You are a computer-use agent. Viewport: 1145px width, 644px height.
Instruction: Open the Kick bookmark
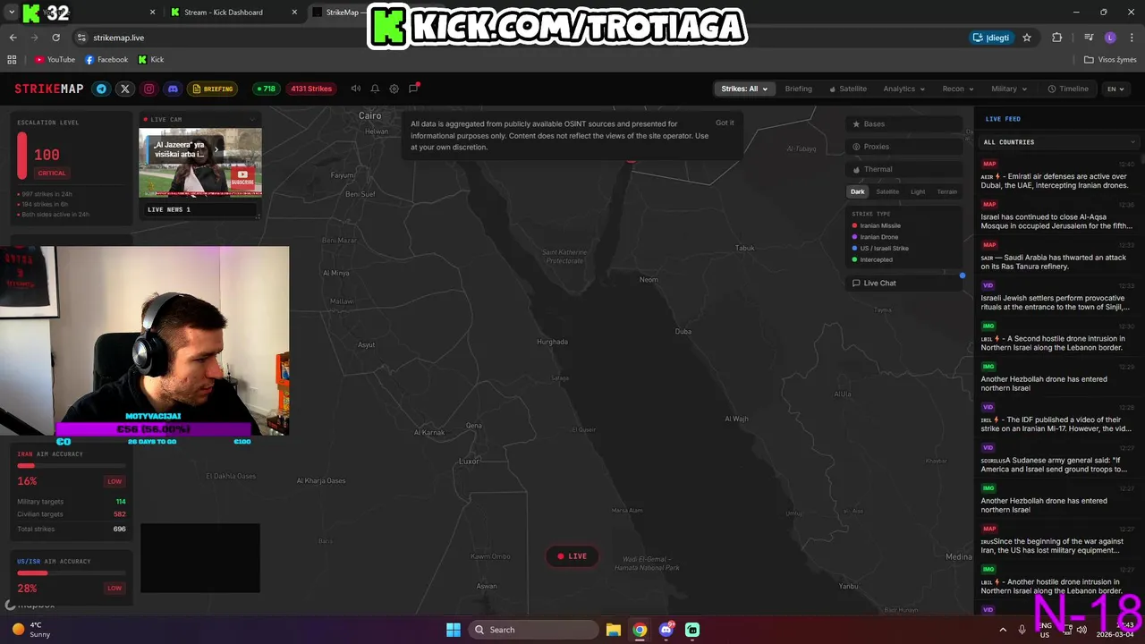click(x=151, y=60)
